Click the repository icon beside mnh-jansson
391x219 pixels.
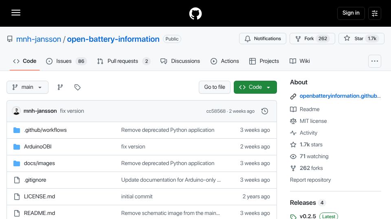tap(10, 39)
